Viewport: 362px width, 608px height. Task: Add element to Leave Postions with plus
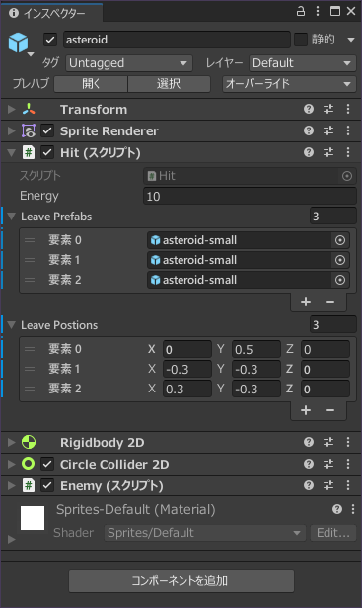click(x=306, y=410)
